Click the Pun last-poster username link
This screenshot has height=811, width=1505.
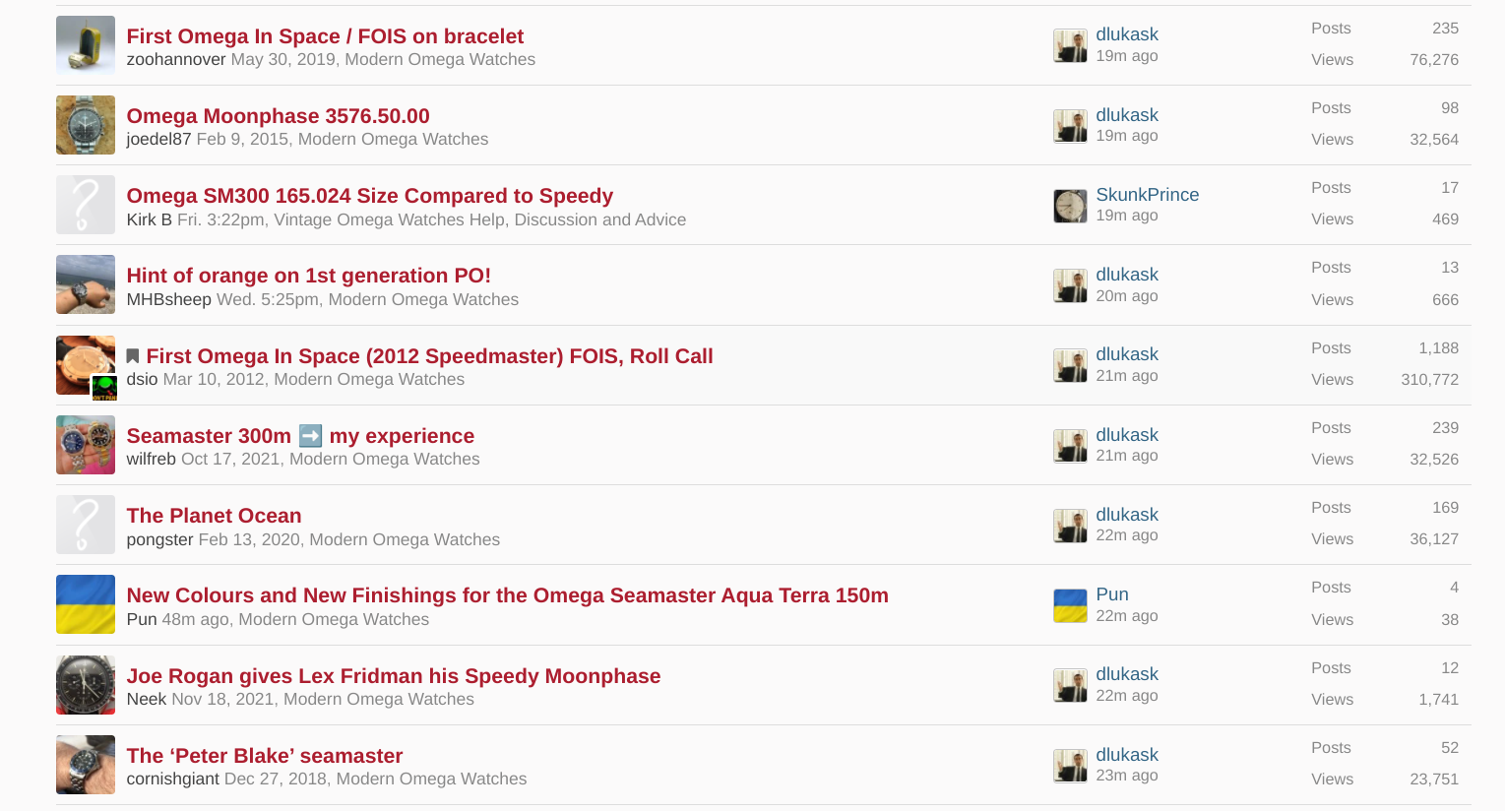[1111, 594]
